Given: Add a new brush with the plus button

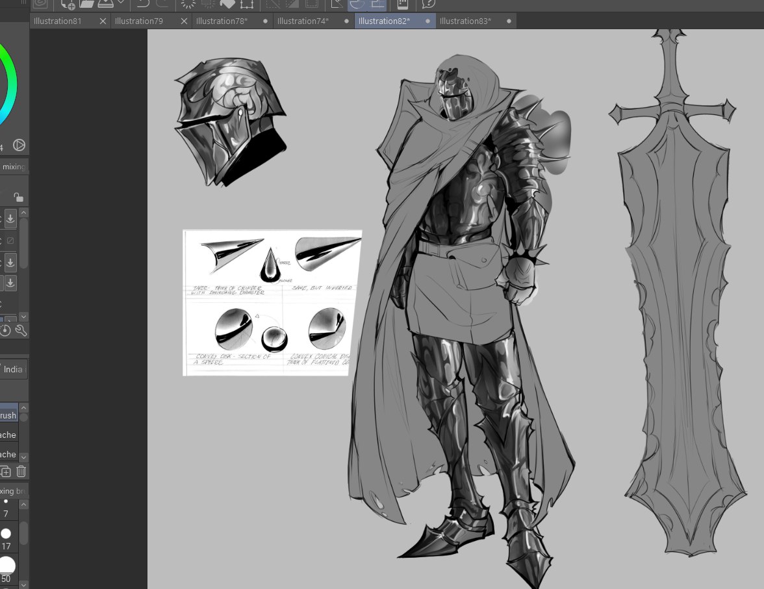Looking at the screenshot, I should 5,472.
